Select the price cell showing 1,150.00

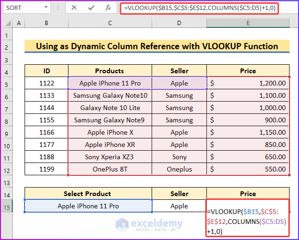click(248, 132)
